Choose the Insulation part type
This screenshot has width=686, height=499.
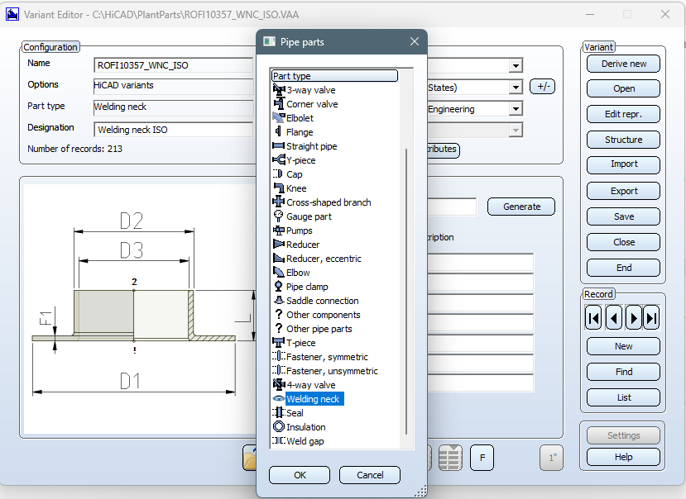305,427
